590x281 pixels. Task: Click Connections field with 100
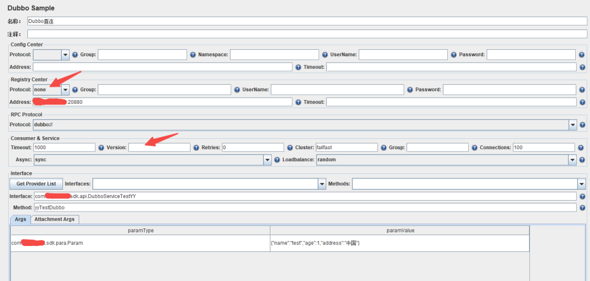tap(544, 148)
